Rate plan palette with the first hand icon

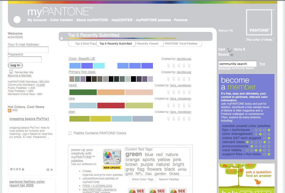coord(168,119)
